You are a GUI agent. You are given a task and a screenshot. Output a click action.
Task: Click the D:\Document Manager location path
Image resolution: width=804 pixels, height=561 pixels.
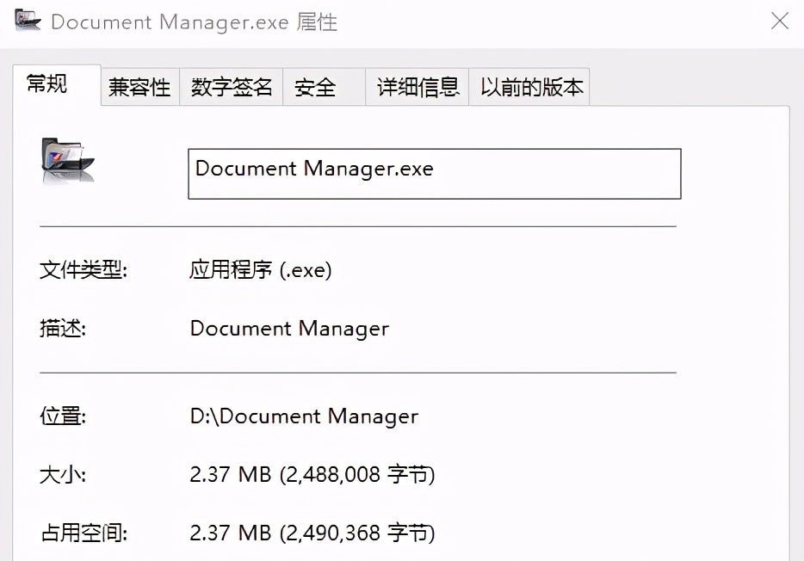pos(304,416)
